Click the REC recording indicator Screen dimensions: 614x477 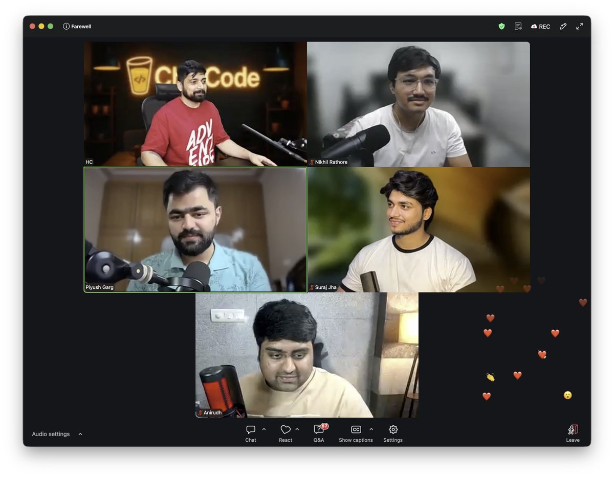(540, 27)
